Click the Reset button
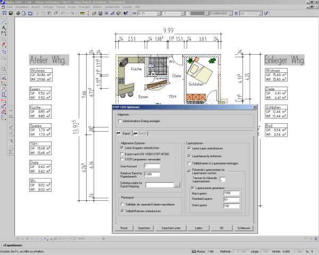Screen dimensions: 319x255 [x=124, y=228]
